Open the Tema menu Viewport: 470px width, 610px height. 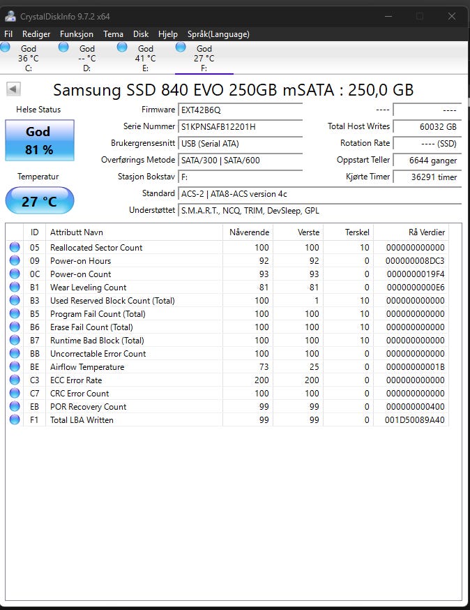(113, 34)
